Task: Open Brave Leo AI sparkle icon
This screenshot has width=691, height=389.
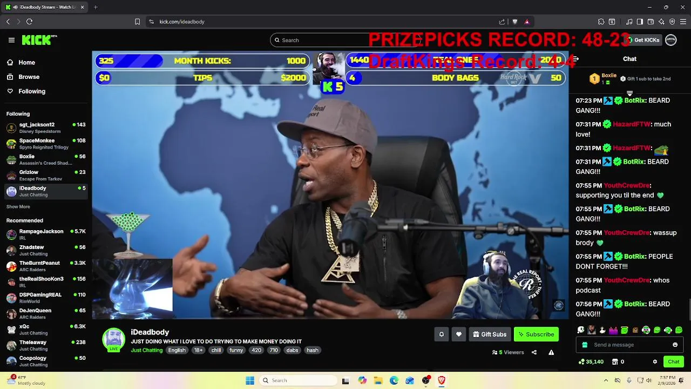Action: tap(661, 22)
